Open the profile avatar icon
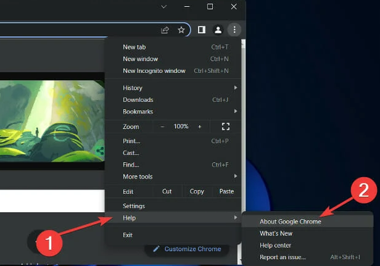 click(218, 30)
